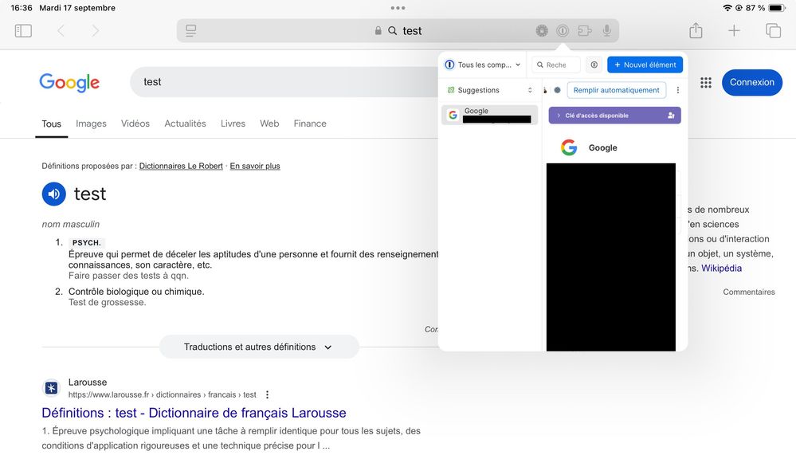Screen dimensions: 796x455
Task: Switch to the Actualités tab
Action: 185,124
